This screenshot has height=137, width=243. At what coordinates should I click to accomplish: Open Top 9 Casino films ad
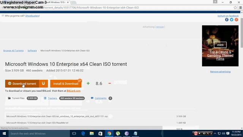[220, 56]
